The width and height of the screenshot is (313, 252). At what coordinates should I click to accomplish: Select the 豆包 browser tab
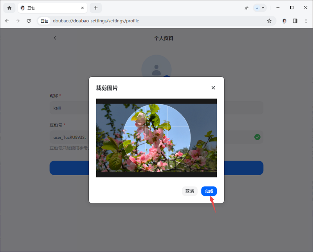point(51,8)
